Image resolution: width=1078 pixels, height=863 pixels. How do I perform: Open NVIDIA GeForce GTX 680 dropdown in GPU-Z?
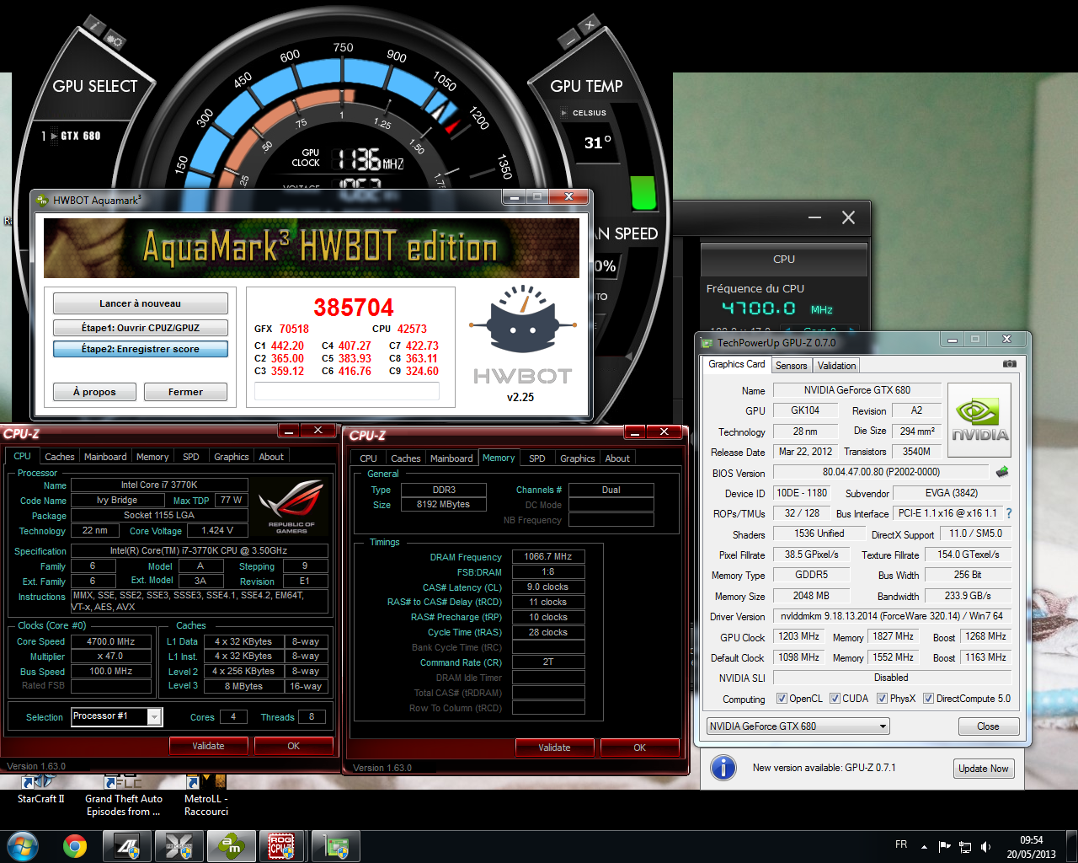pos(798,726)
